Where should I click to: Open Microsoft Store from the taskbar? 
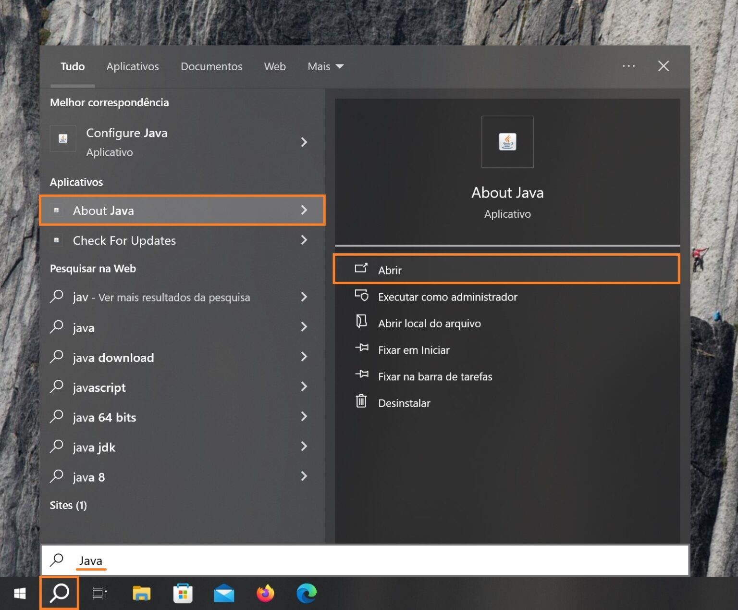(x=183, y=594)
